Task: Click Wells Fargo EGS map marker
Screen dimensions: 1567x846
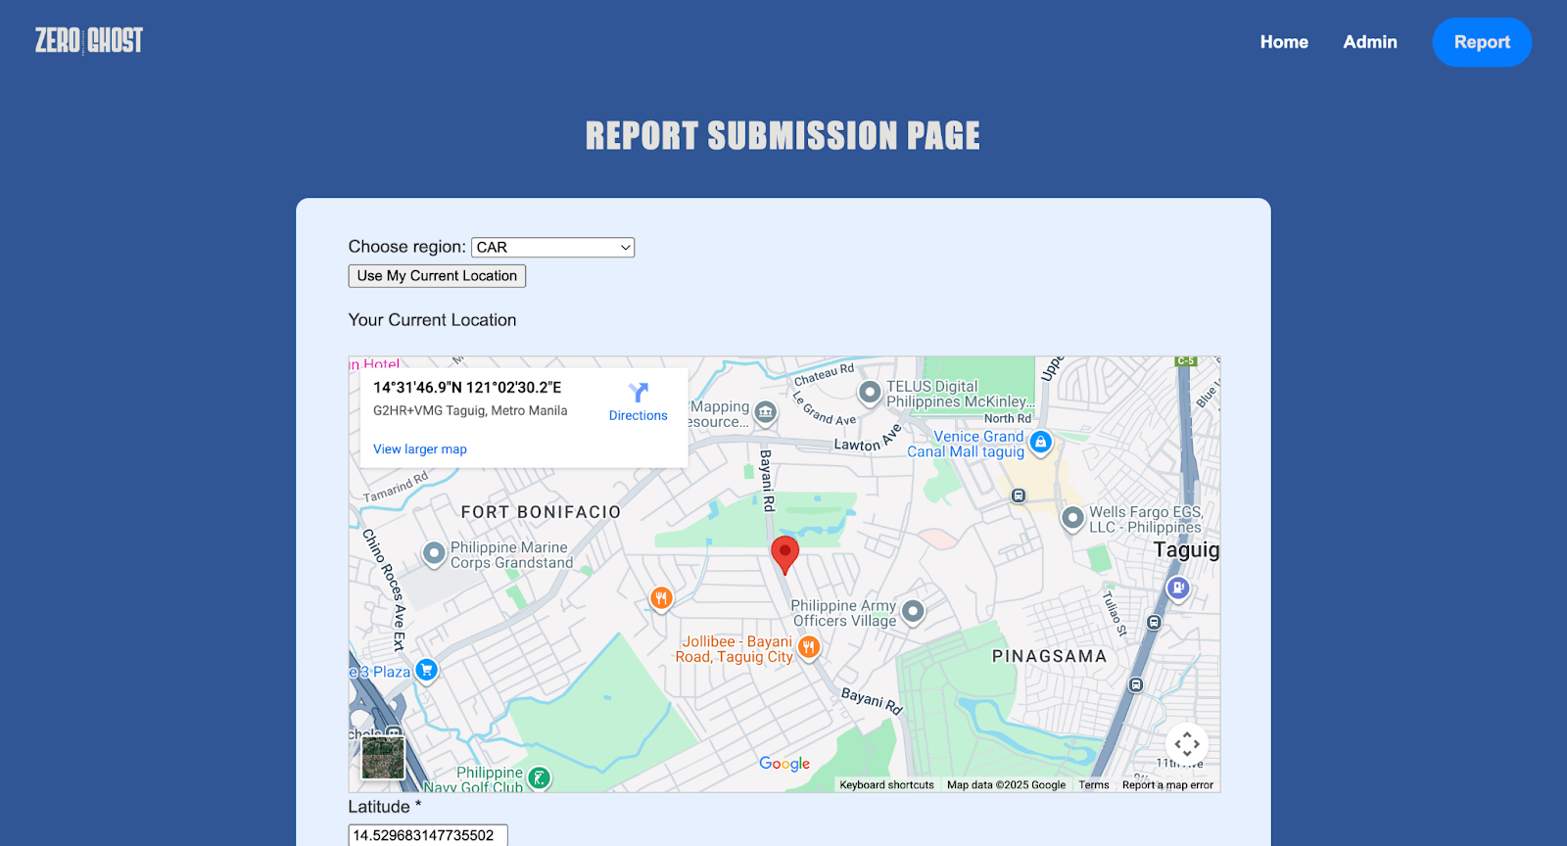Action: coord(1072,517)
